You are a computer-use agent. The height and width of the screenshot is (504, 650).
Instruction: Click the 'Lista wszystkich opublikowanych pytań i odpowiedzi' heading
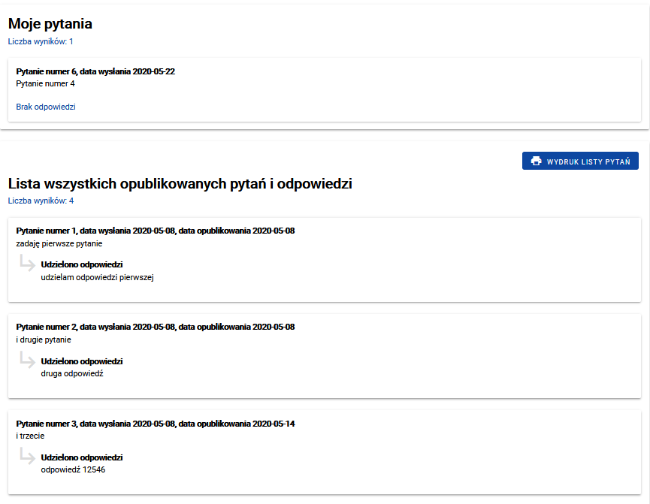[180, 183]
